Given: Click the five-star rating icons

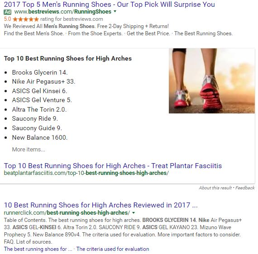Looking at the screenshot, I should (x=26, y=19).
